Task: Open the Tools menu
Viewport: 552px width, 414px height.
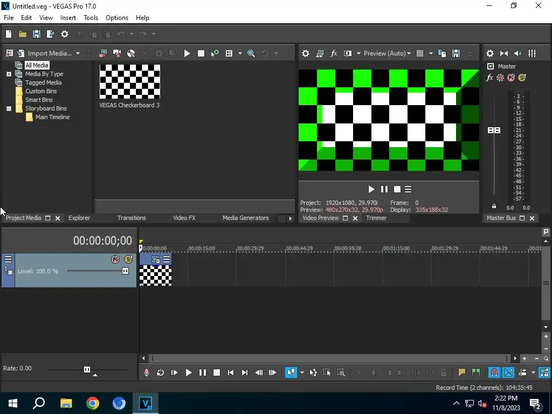Action: pos(91,18)
